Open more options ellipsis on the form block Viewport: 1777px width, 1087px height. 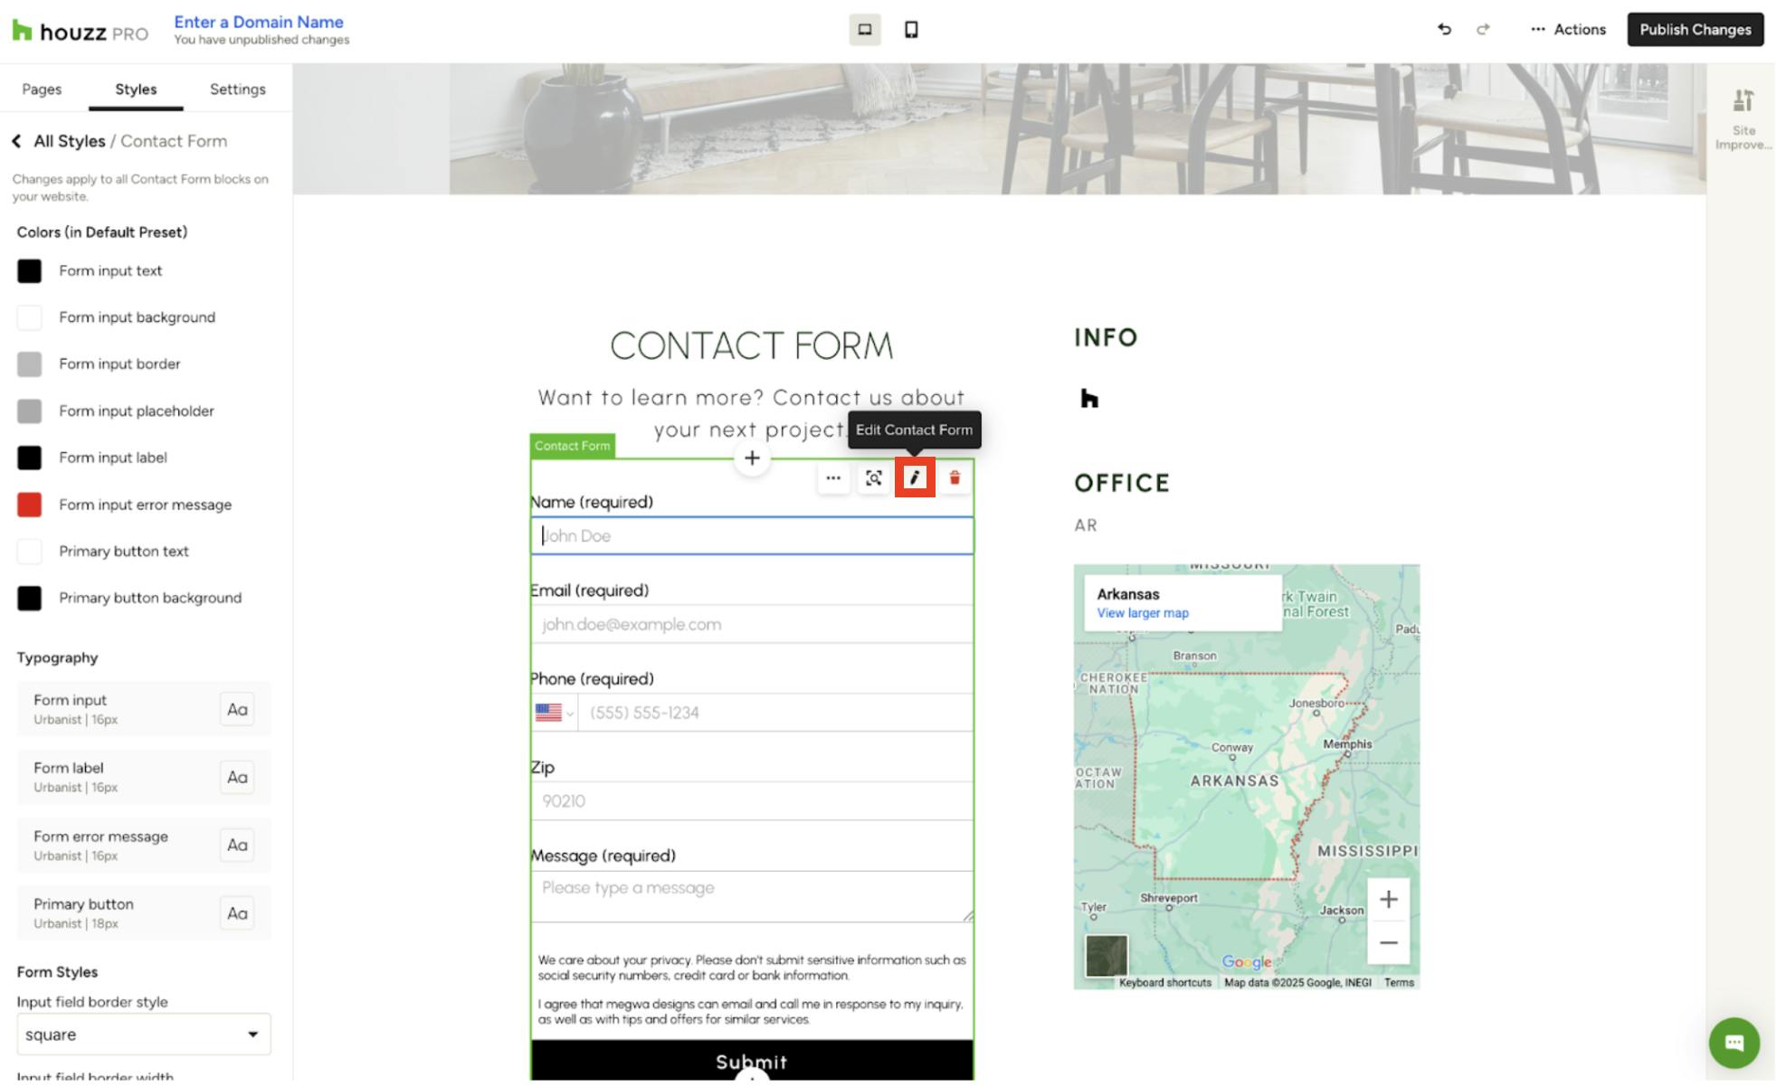pos(832,478)
